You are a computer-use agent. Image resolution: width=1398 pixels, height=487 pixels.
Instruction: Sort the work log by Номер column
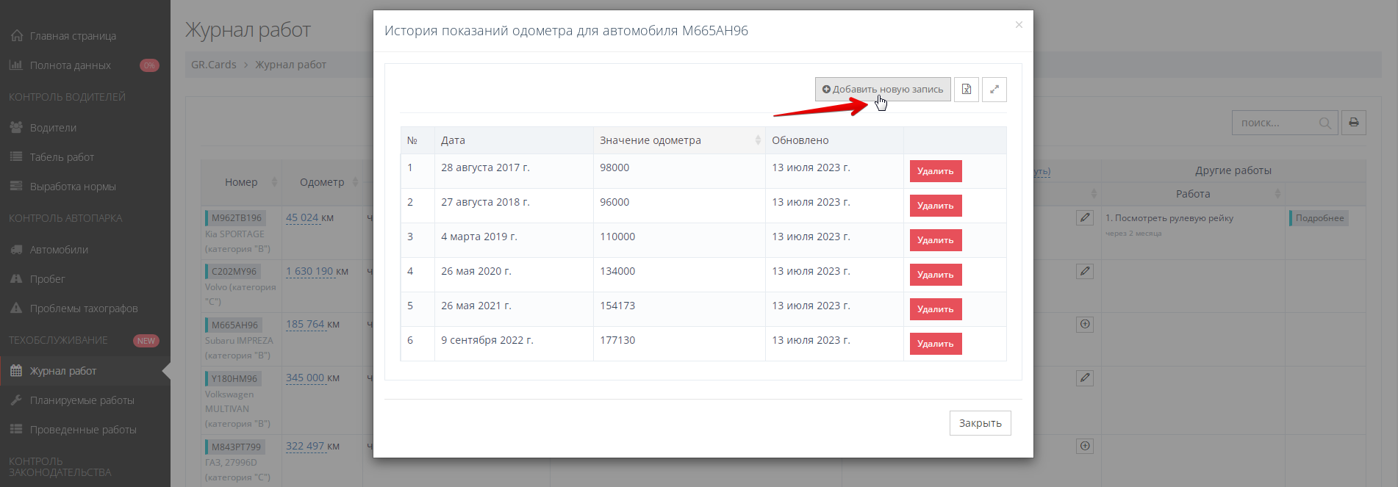tap(241, 182)
